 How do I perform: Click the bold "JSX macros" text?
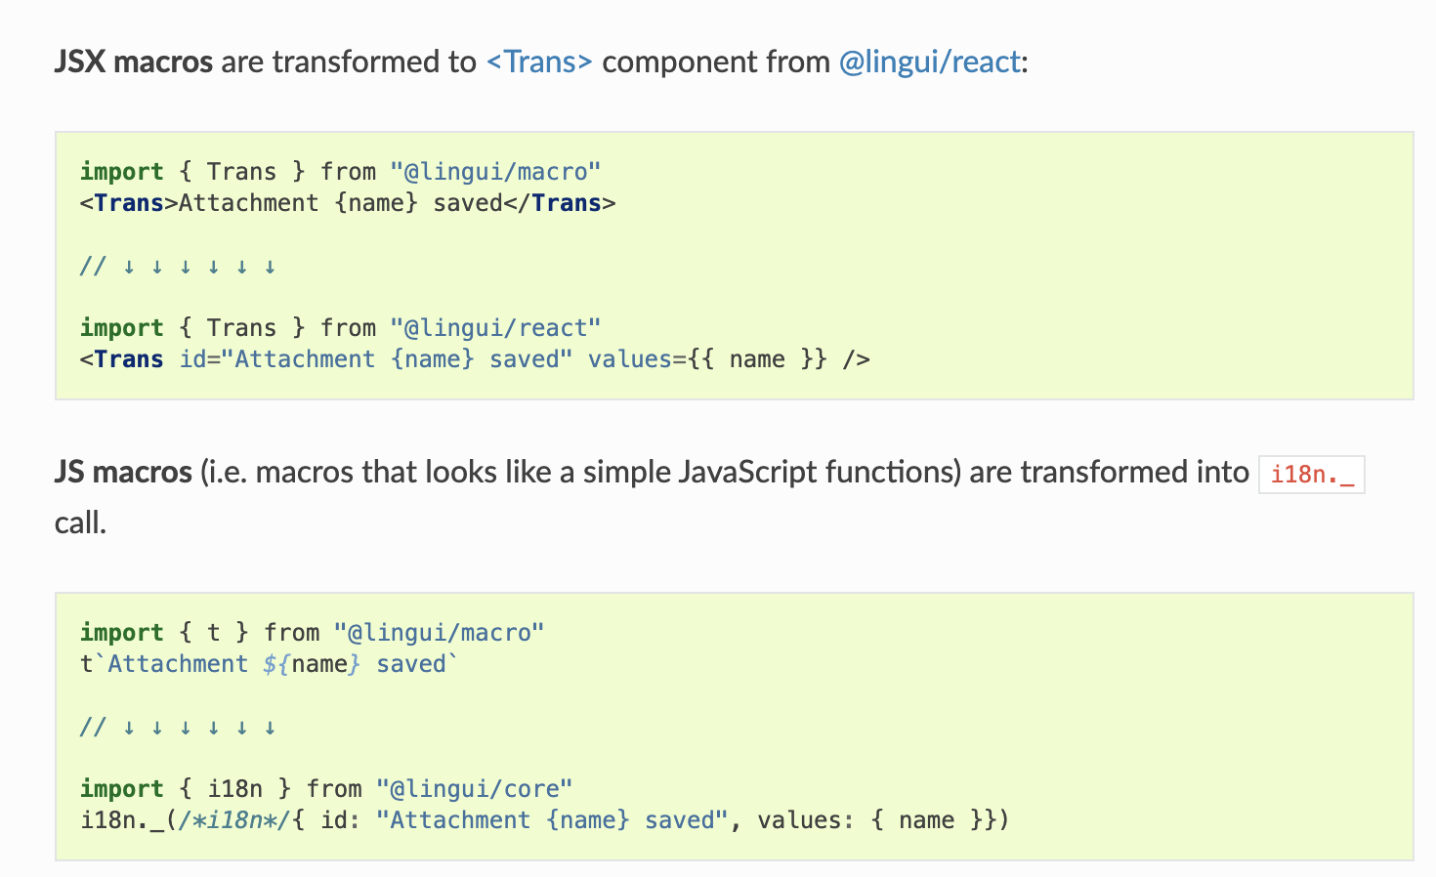133,63
